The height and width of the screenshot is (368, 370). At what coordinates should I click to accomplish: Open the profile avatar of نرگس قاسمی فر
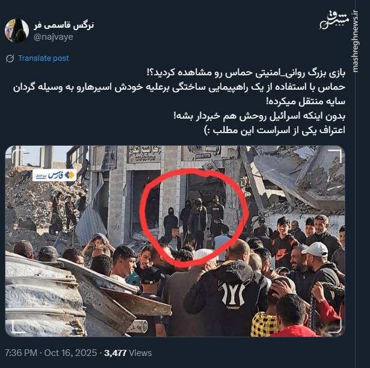tap(17, 31)
